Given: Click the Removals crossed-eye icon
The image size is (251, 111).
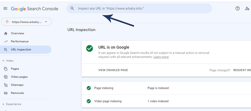Looking at the screenshot, I should pyautogui.click(x=6, y=93).
